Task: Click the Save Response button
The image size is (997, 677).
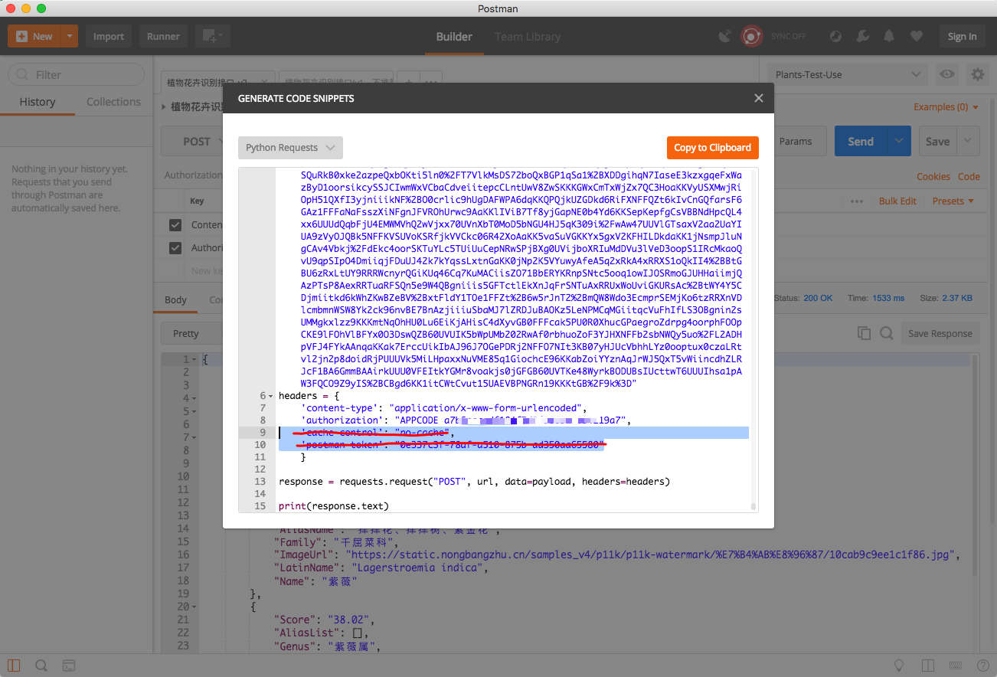Action: click(x=940, y=333)
